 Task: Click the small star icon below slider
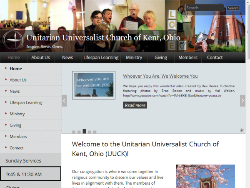(x=242, y=130)
